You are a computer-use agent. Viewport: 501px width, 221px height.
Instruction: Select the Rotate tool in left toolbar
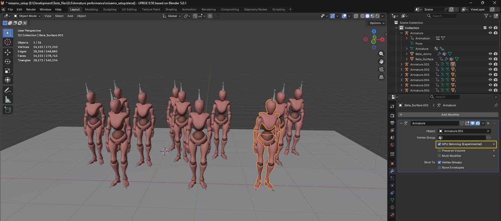(8, 61)
